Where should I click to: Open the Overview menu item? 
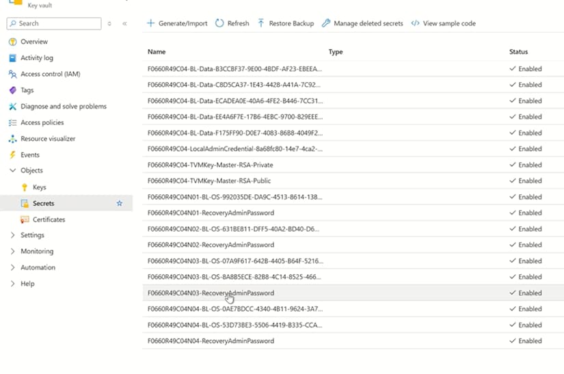(34, 42)
